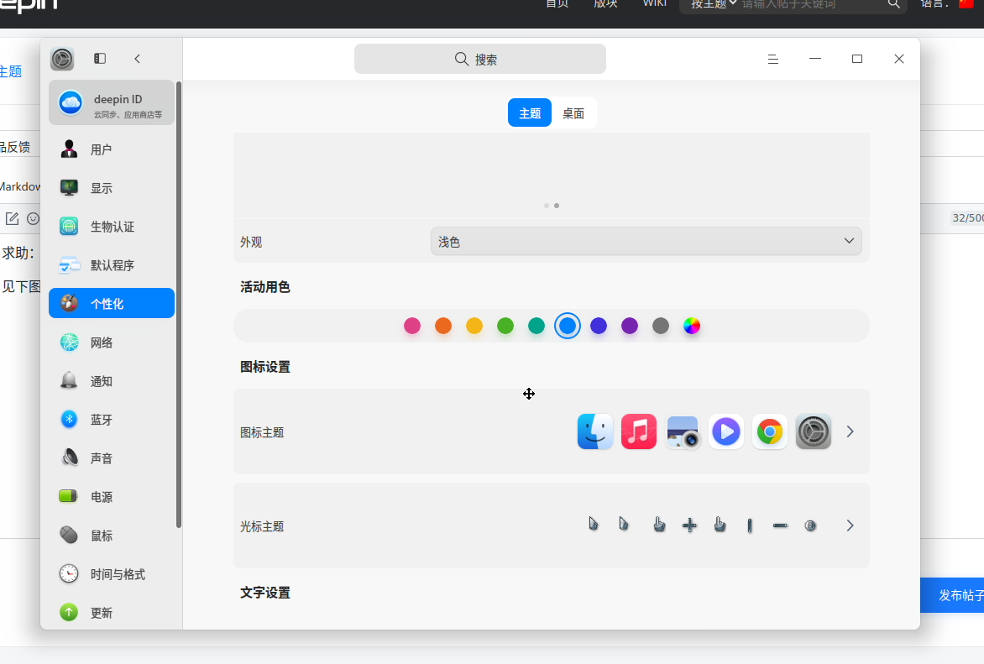Switch to the 桌面 tab
Screen dimensions: 984x664
click(573, 113)
